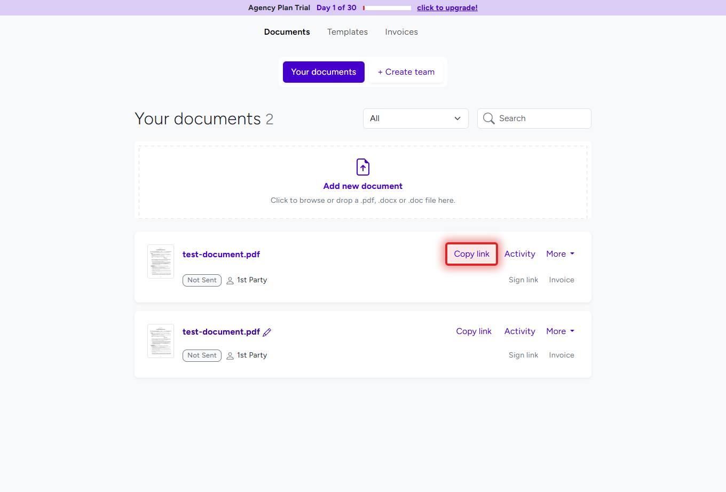This screenshot has height=492, width=726.
Task: Switch to the Templates tab
Action: (x=347, y=31)
